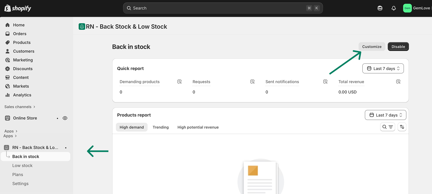Open Low stock in the sidebar

coord(22,166)
